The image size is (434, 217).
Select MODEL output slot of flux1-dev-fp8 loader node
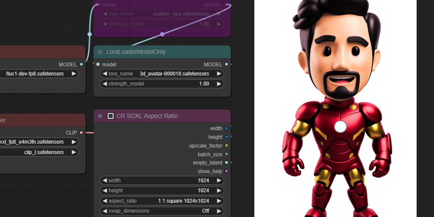[x=81, y=65]
